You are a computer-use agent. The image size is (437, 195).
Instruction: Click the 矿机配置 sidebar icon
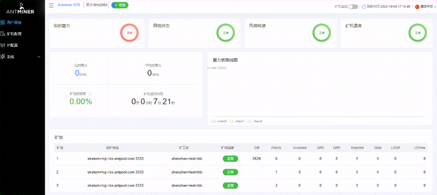3,34
